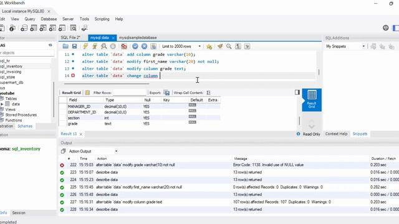Viewport: 399px width, 224px height.
Task: Close the Local instance MySQL80 connection tab
Action: click(x=49, y=11)
